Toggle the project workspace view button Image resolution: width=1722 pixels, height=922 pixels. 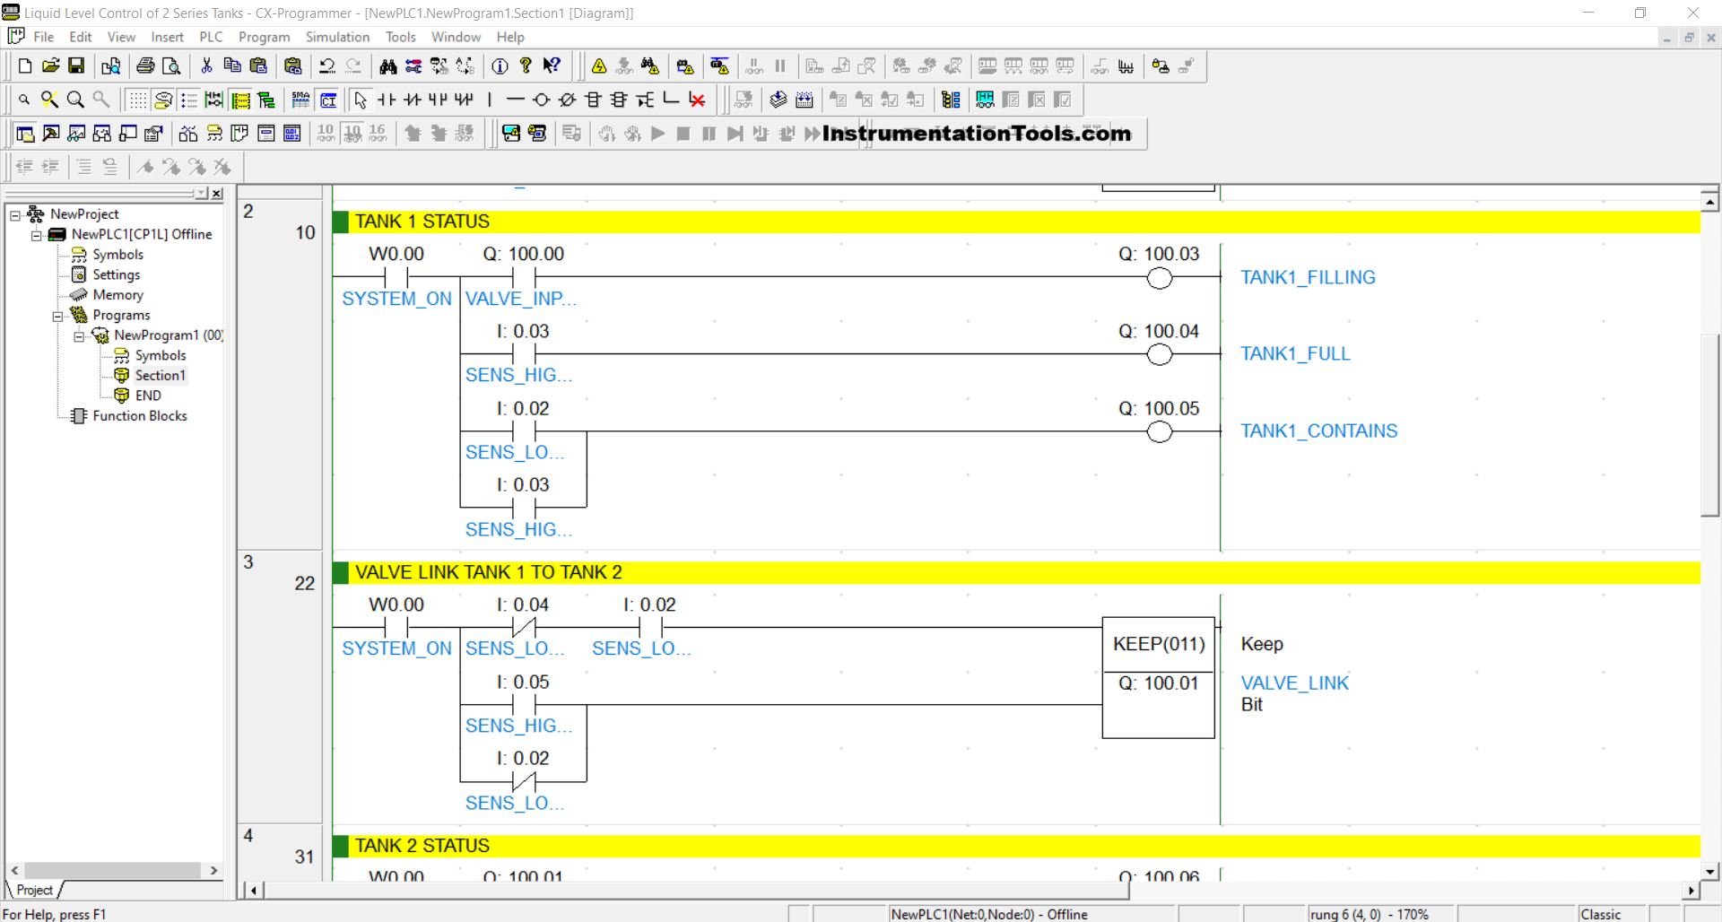tap(25, 134)
